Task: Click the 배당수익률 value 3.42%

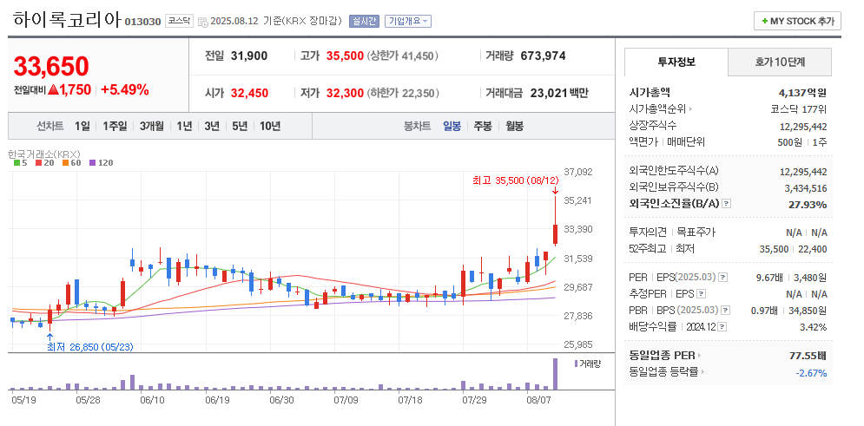Action: (814, 327)
